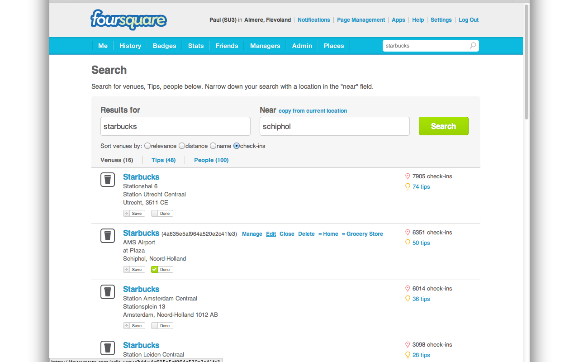Click the venue icon for Starbucks Leiden Centraal
The width and height of the screenshot is (579, 362).
coord(107,348)
